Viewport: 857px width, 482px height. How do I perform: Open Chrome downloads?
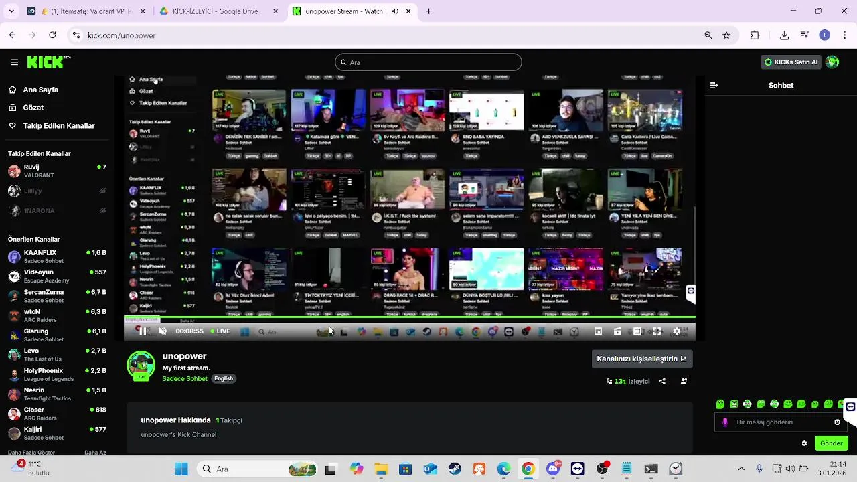pos(784,35)
